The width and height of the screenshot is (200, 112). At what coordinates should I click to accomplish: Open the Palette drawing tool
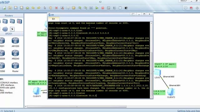point(74,8)
